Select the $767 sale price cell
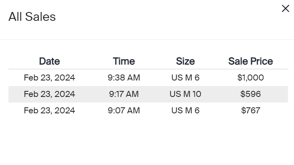294x165 pixels. click(x=251, y=111)
